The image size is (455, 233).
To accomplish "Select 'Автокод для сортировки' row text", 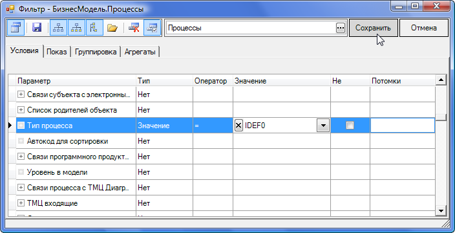I will 68,141.
